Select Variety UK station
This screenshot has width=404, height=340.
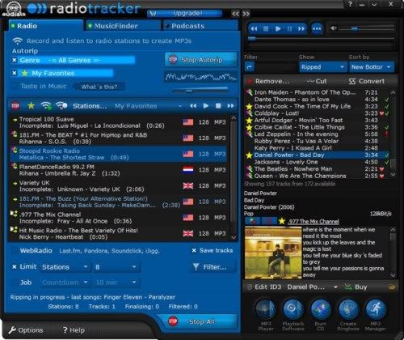[118, 186]
